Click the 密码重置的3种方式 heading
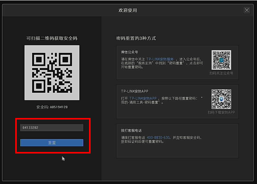This screenshot has height=184, width=257. (136, 38)
